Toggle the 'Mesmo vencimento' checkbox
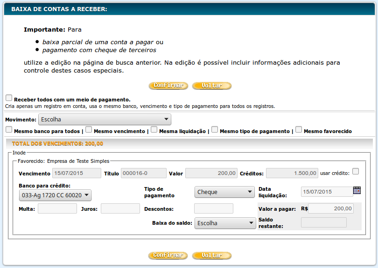This screenshot has height=268, width=378. (89, 130)
